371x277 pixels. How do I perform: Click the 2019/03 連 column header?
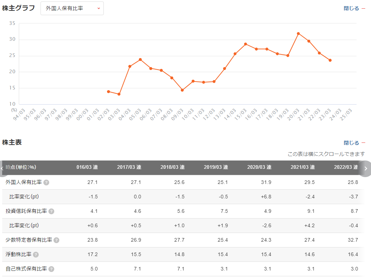[x=216, y=167]
